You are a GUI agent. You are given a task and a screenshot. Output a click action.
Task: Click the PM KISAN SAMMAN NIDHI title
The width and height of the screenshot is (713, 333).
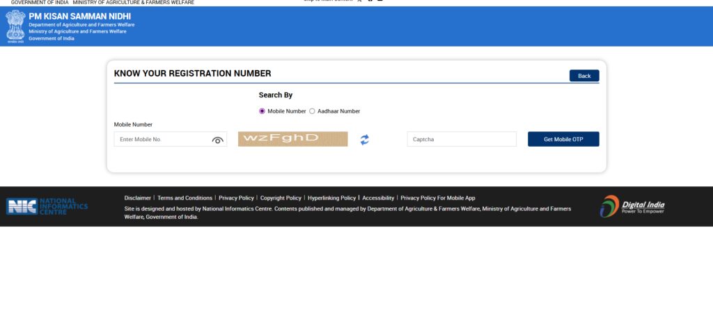coord(79,17)
